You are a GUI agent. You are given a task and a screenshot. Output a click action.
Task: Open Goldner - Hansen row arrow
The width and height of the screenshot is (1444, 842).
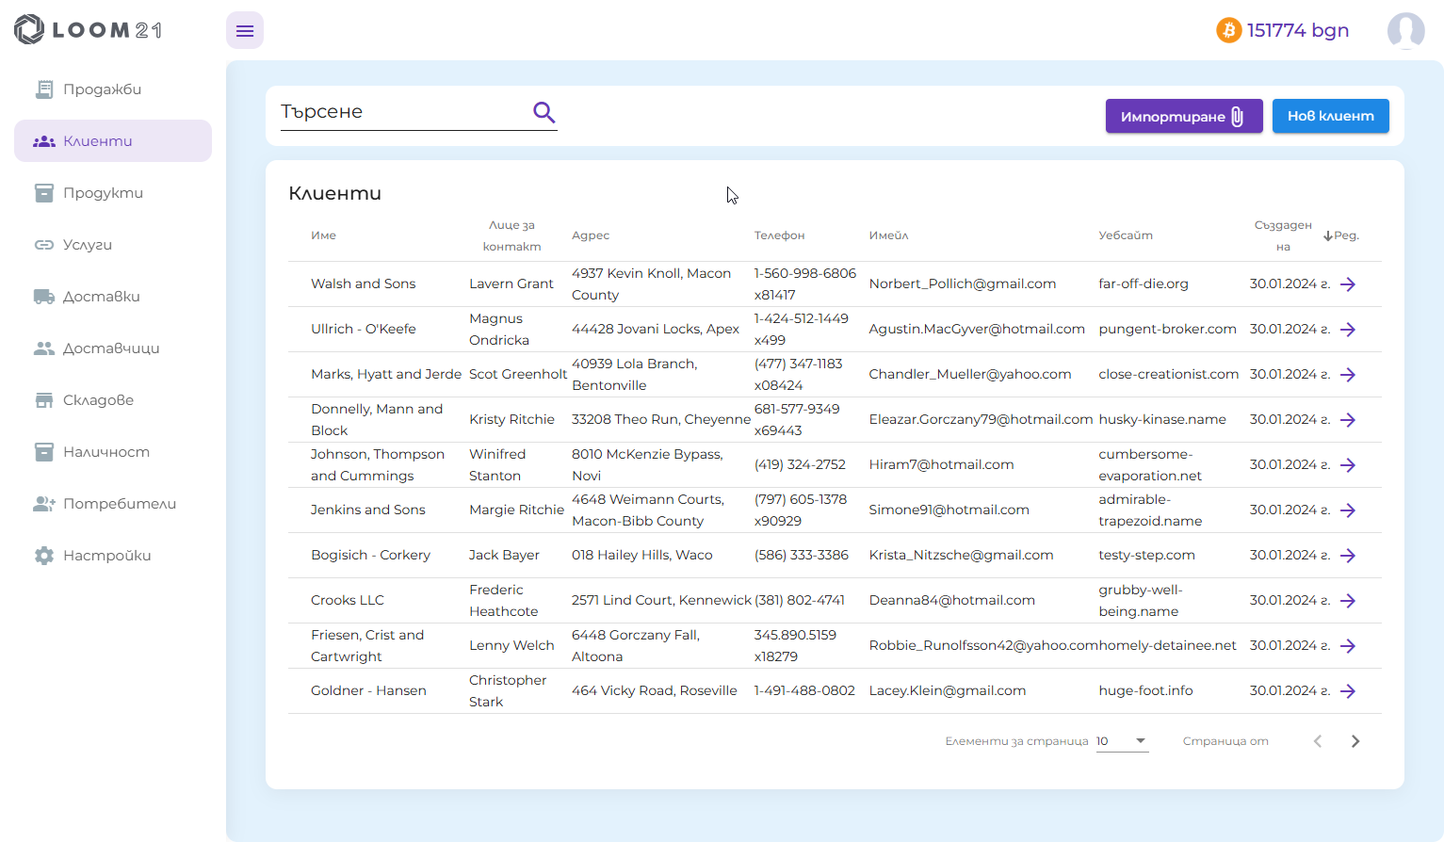pyautogui.click(x=1348, y=691)
